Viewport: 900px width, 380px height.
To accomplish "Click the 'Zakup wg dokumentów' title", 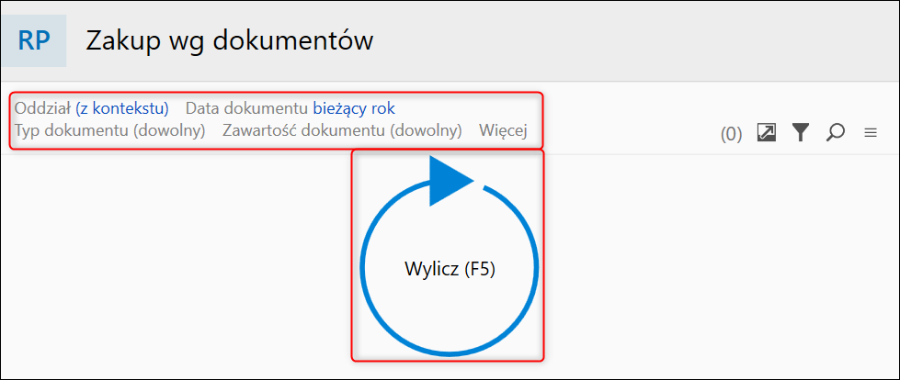I will pos(229,41).
